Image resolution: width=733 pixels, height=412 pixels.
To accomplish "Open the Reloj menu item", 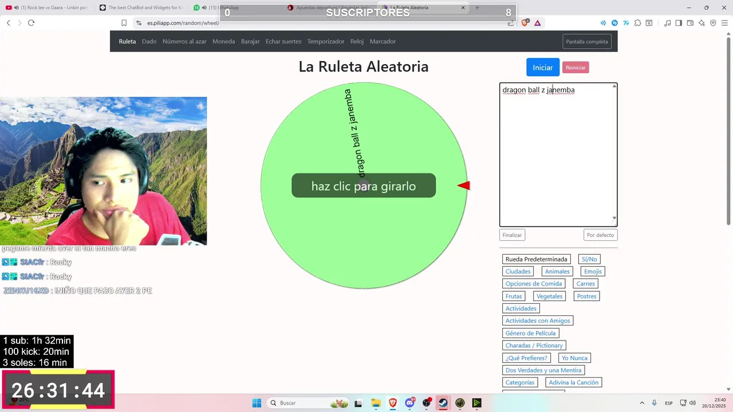I will [x=357, y=41].
